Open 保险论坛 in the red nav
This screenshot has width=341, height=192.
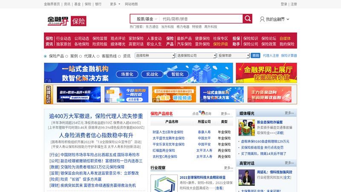click(x=269, y=38)
